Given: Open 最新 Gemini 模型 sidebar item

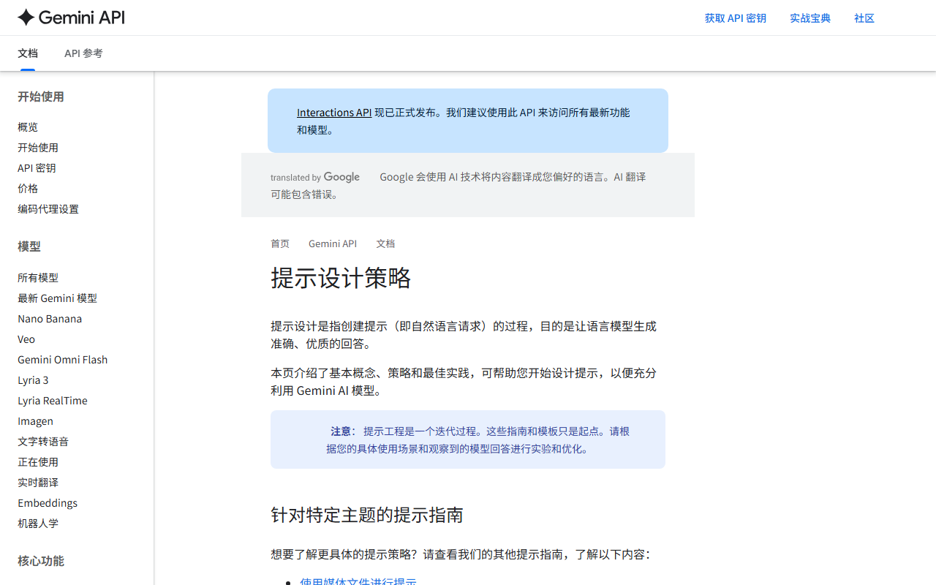Looking at the screenshot, I should coord(57,298).
